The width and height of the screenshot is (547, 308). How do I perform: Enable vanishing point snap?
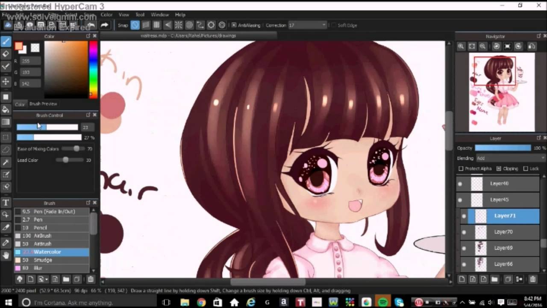click(168, 25)
